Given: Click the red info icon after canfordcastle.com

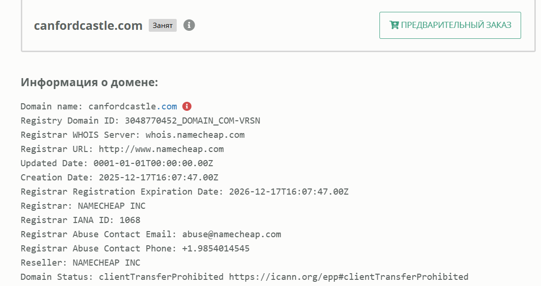Looking at the screenshot, I should 187,106.
